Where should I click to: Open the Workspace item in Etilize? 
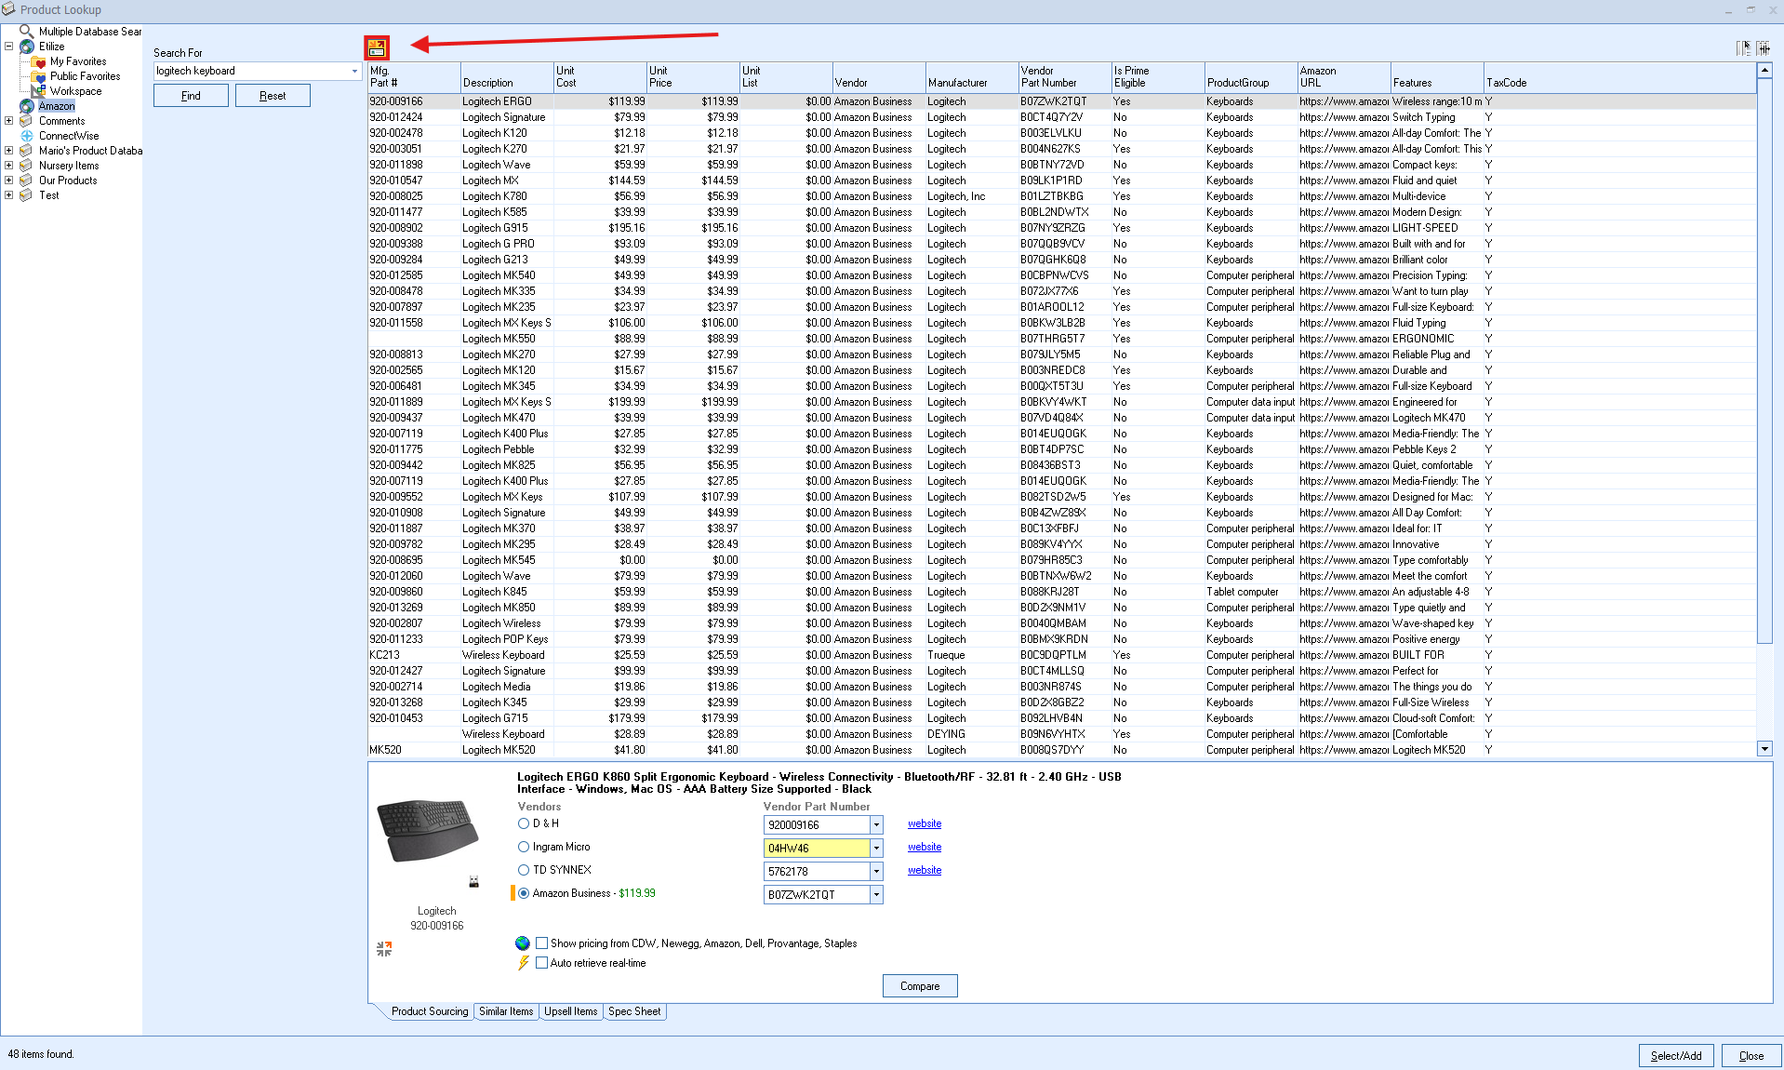[x=75, y=91]
